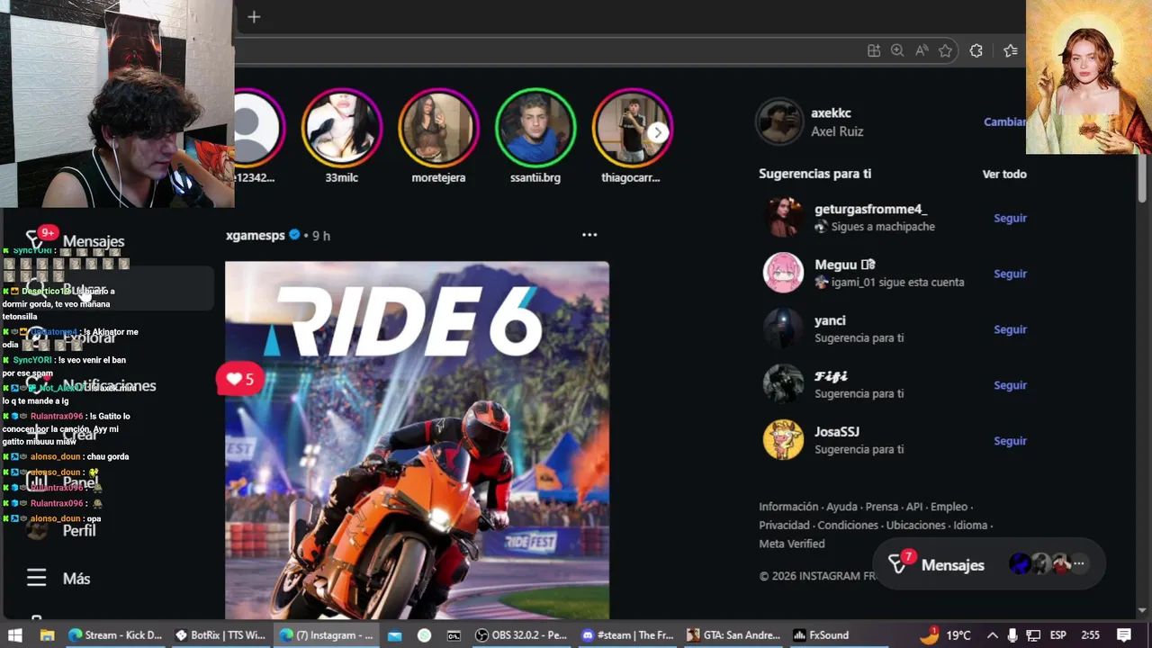Click the install app icon in address bar
This screenshot has height=648, width=1152.
874,51
